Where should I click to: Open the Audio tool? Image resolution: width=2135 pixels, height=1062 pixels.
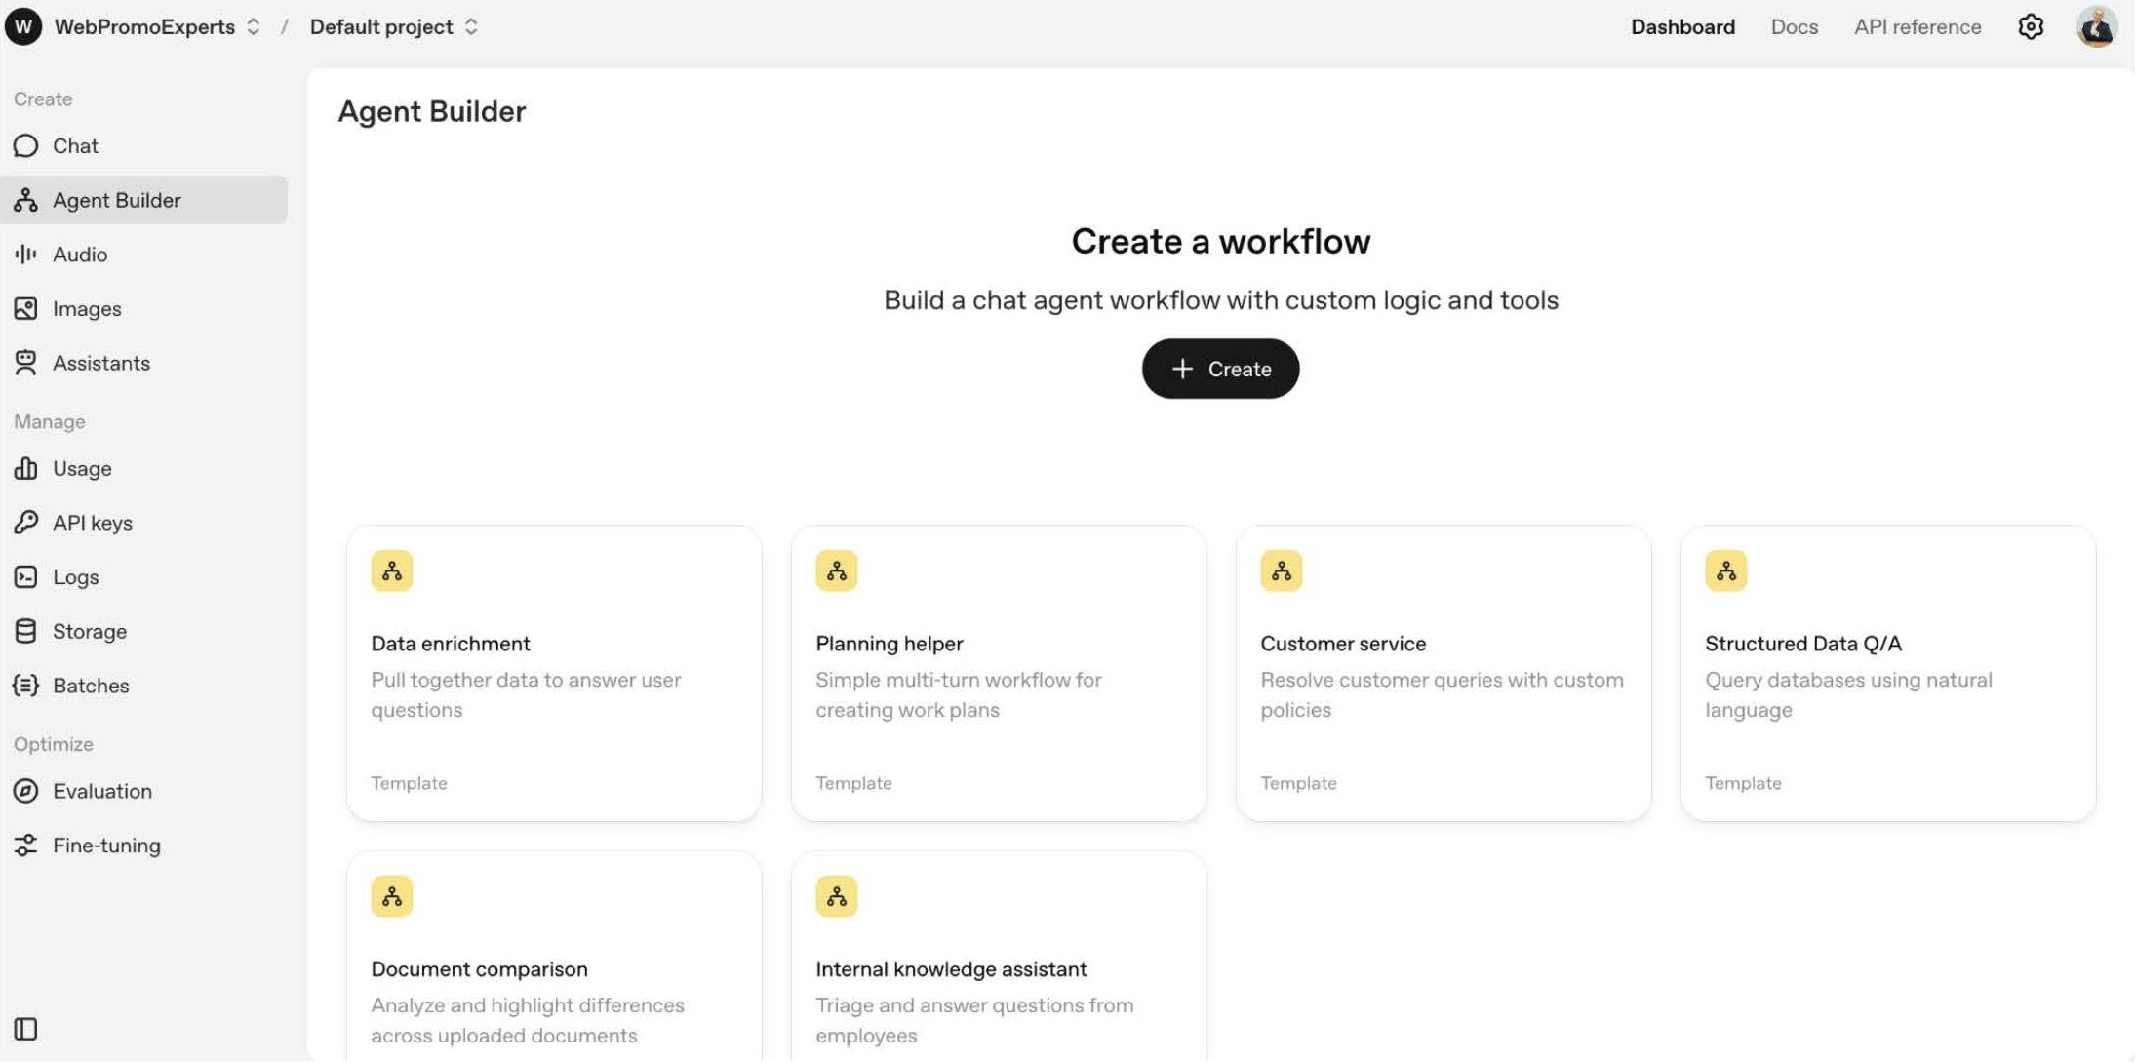(x=80, y=254)
